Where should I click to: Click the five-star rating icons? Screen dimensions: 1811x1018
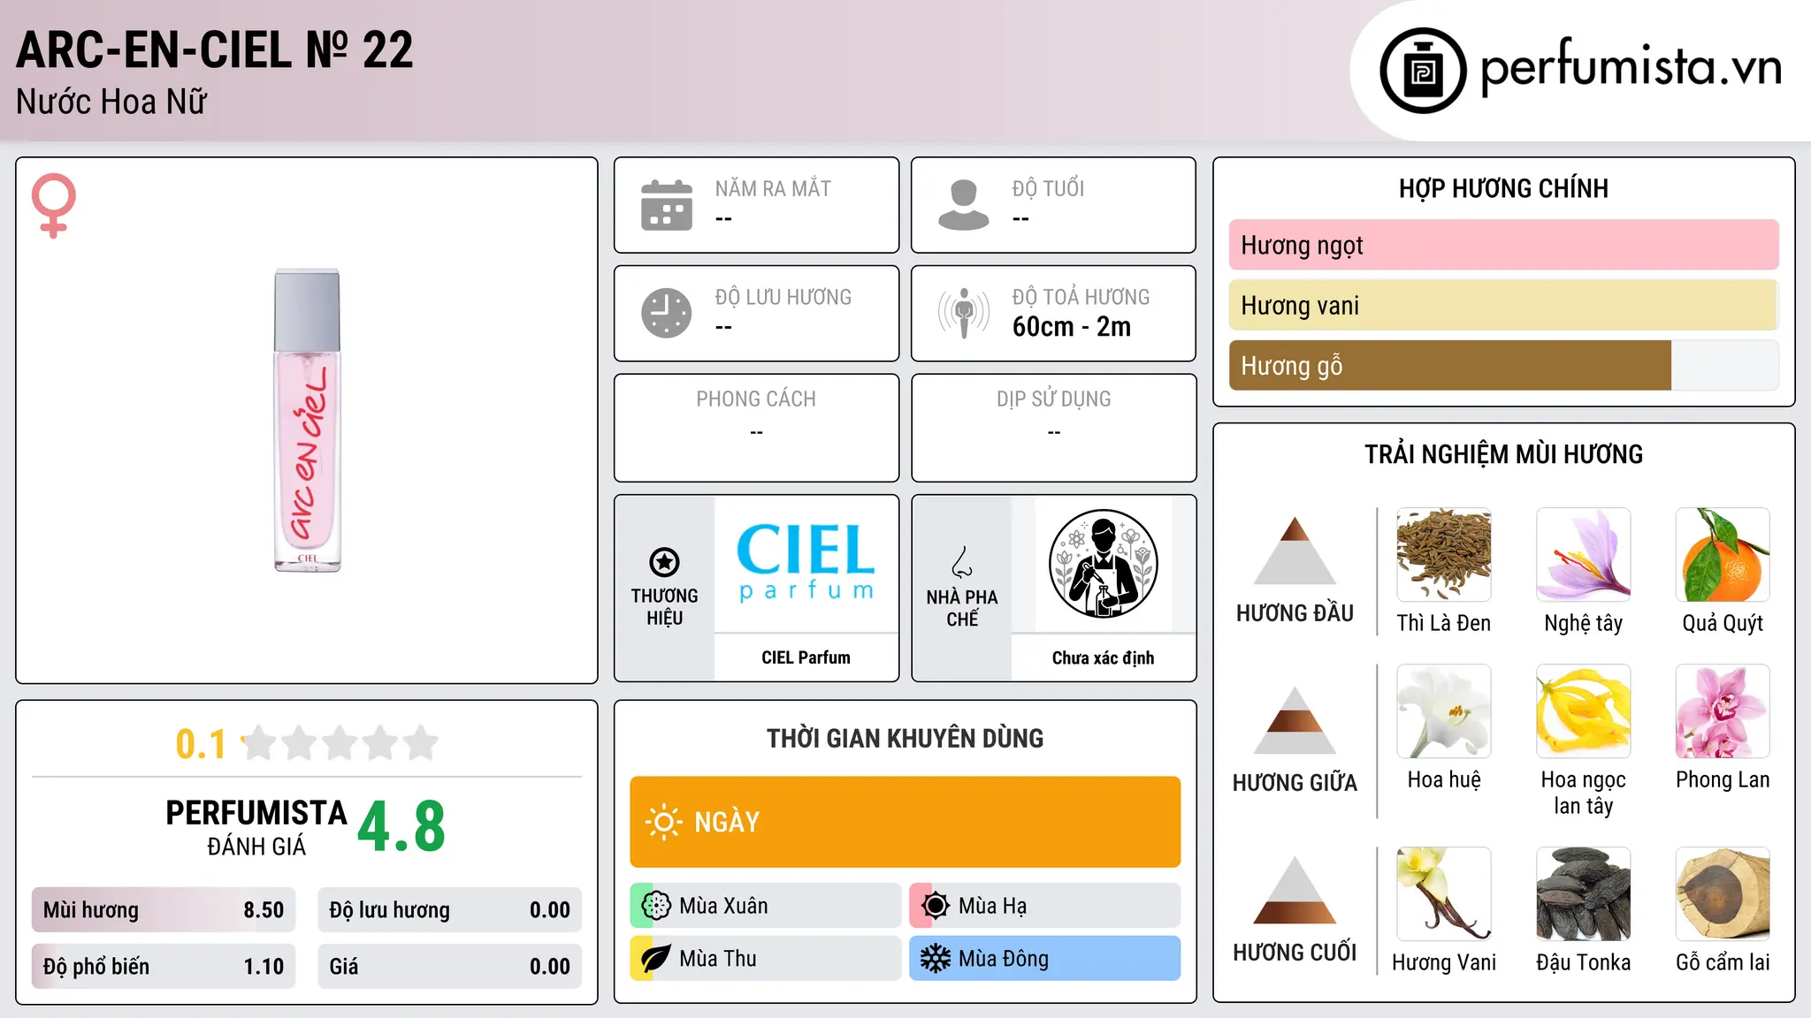(x=340, y=743)
